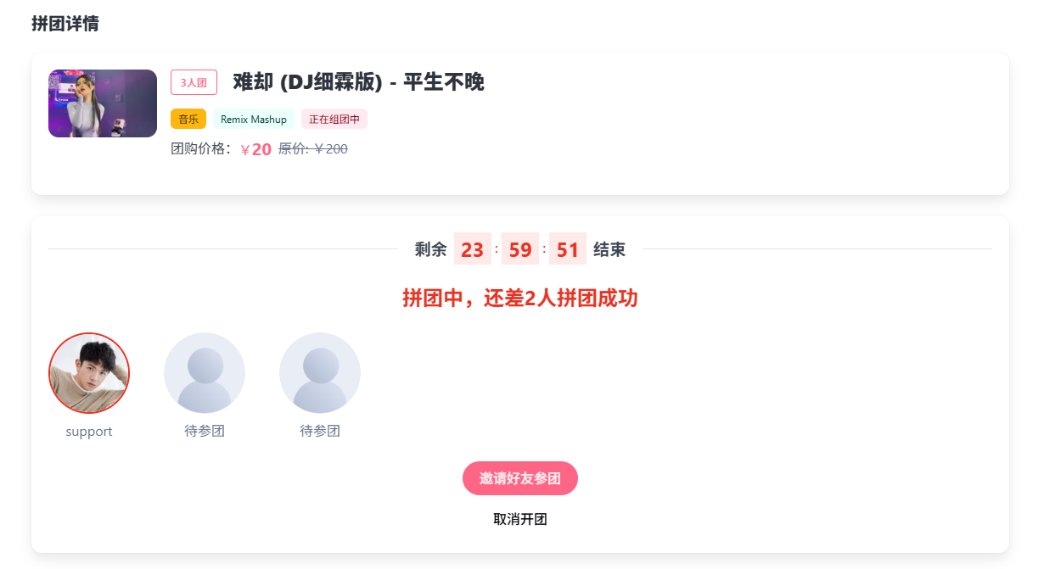The height and width of the screenshot is (569, 1044).
Task: Click the 邀请好友参团 pink button
Action: pyautogui.click(x=519, y=478)
